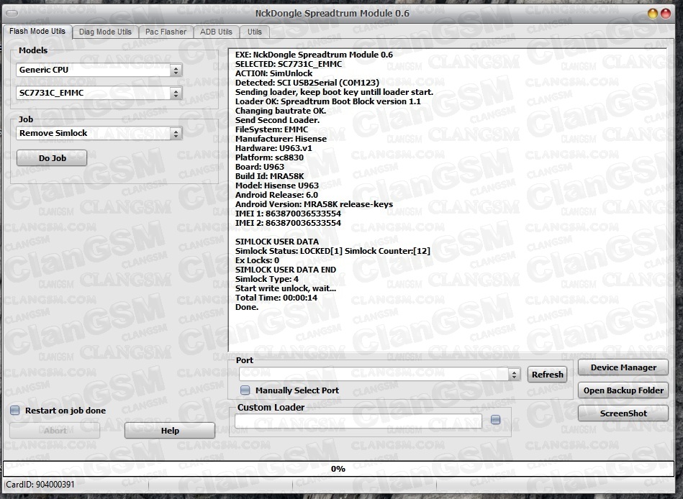
Task: Click the ACTION: SimUnlock log line
Action: point(273,73)
